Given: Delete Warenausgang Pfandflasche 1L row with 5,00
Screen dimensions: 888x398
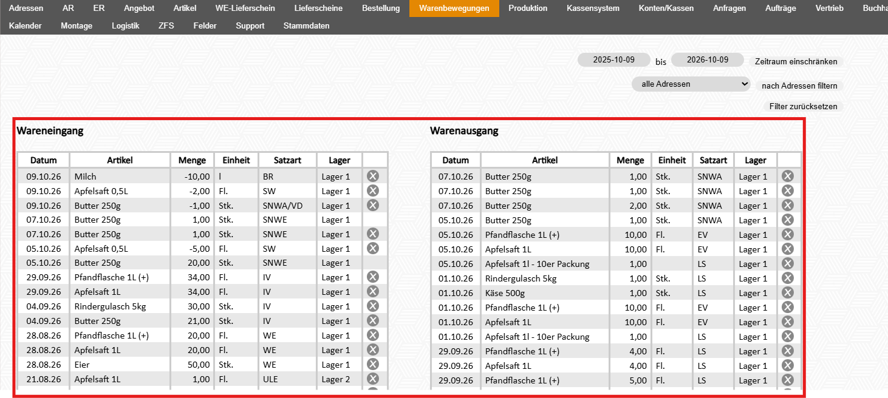Looking at the screenshot, I should [787, 380].
